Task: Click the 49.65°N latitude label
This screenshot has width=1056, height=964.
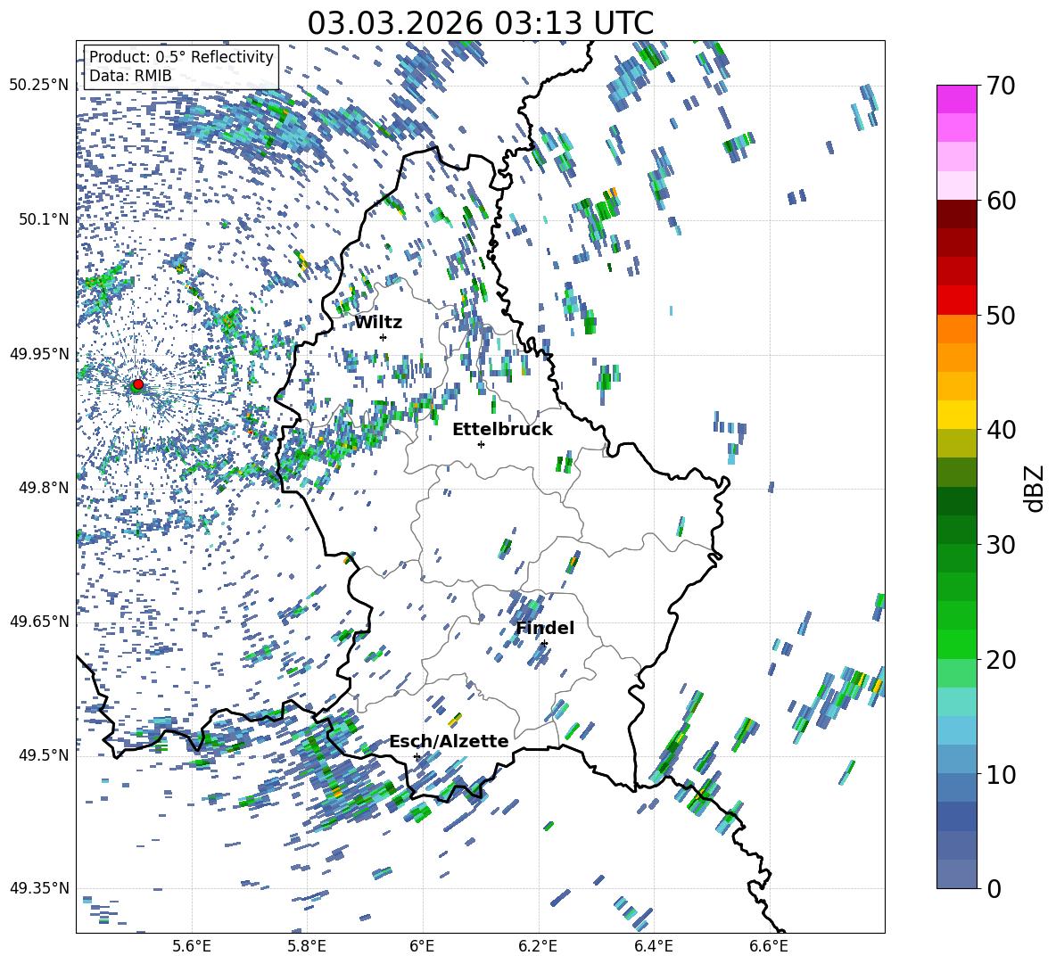Action: (39, 621)
